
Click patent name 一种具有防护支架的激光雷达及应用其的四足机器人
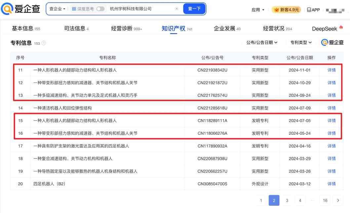pos(81,146)
